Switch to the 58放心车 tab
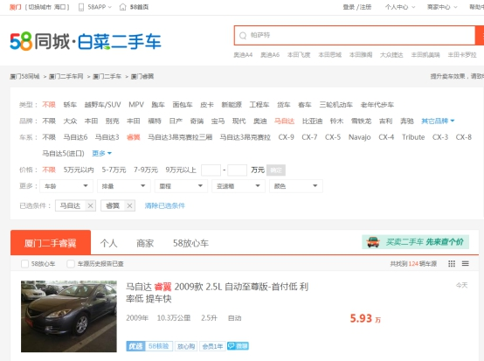The height and width of the screenshot is (361, 484). pos(190,243)
